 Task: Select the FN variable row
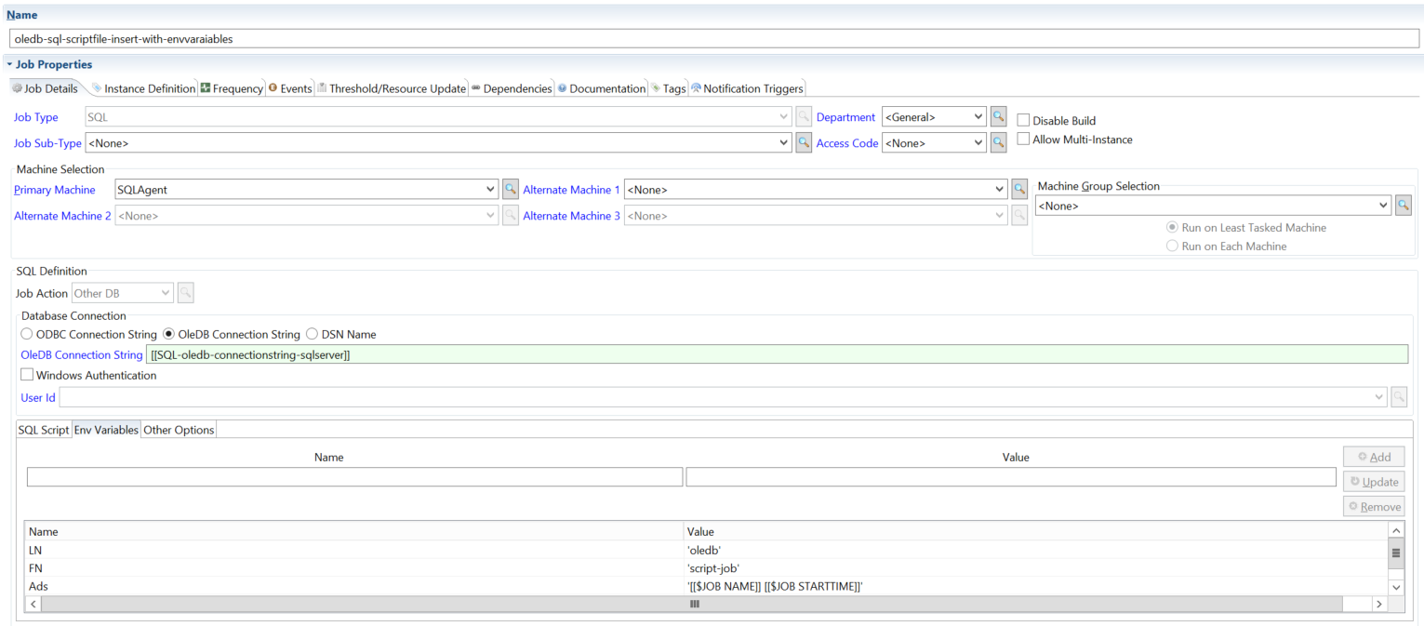706,567
